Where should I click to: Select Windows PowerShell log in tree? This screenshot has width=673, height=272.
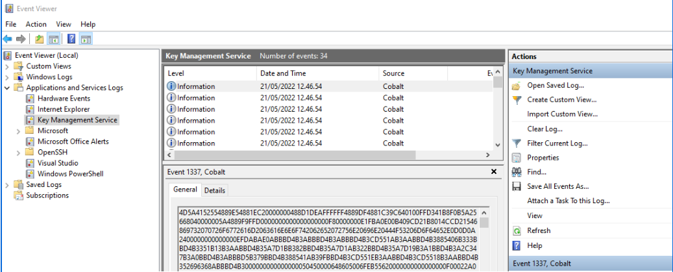70,173
